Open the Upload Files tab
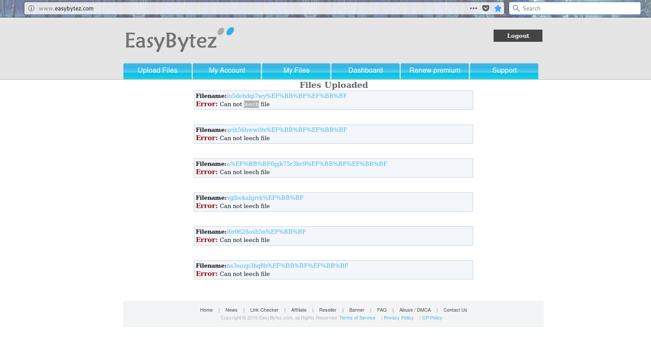Image resolution: width=651 pixels, height=363 pixels. 157,71
